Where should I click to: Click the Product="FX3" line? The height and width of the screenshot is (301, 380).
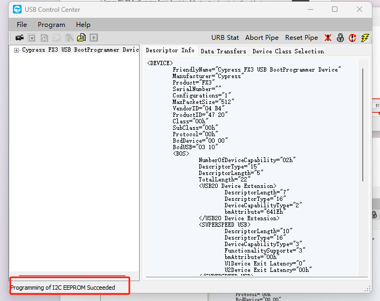pyautogui.click(x=194, y=82)
